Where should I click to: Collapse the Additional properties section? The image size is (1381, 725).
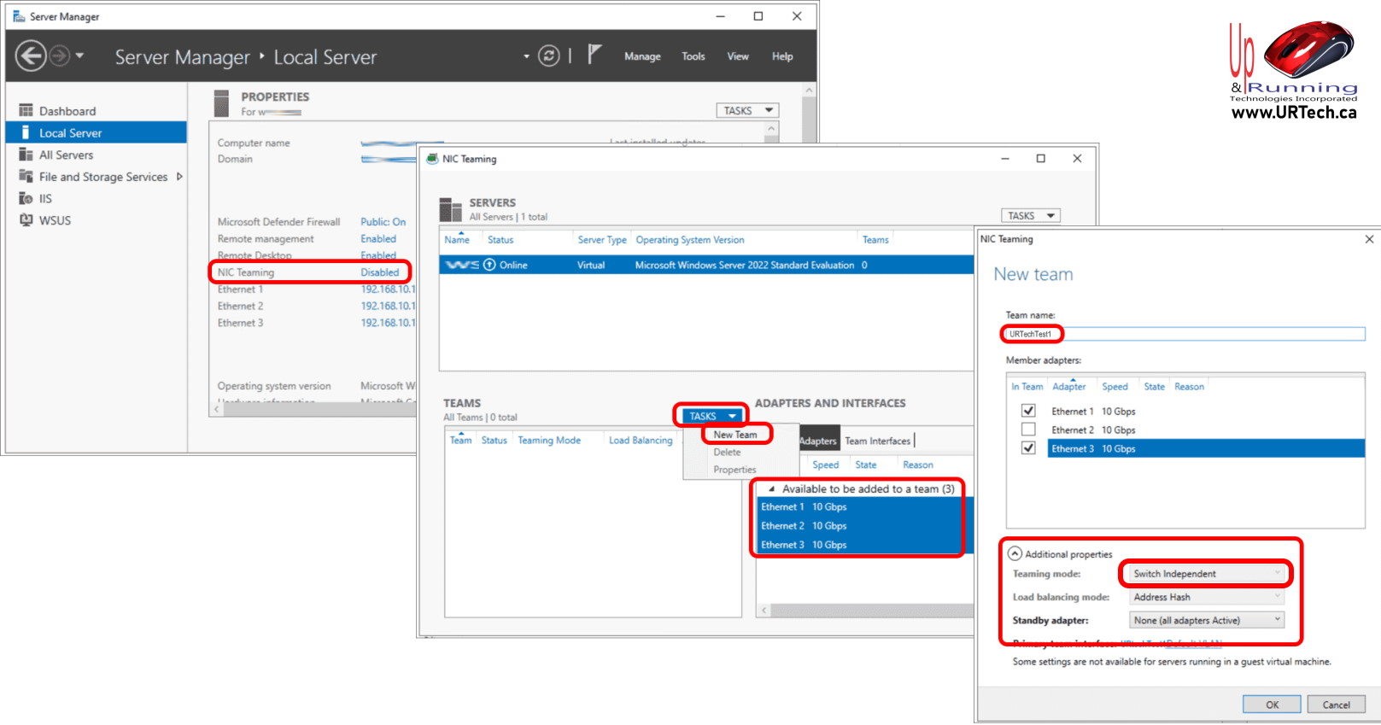click(1015, 553)
